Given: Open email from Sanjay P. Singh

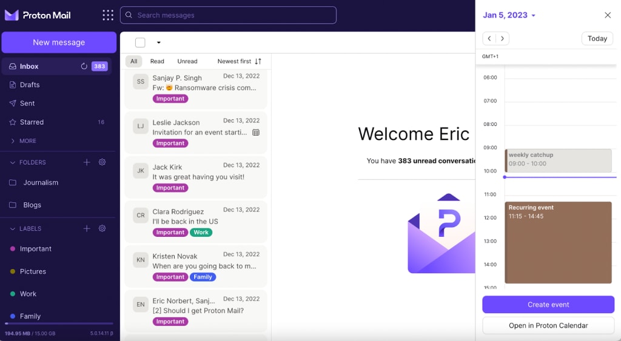Looking at the screenshot, I should (x=196, y=88).
